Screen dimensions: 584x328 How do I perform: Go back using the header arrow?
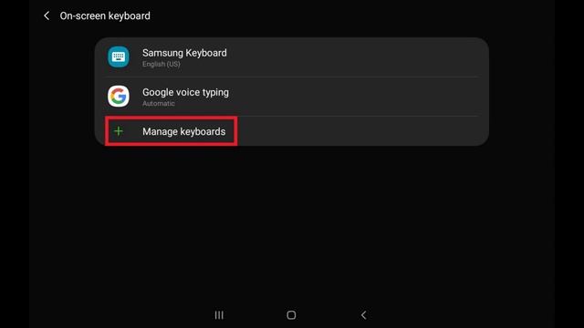47,15
